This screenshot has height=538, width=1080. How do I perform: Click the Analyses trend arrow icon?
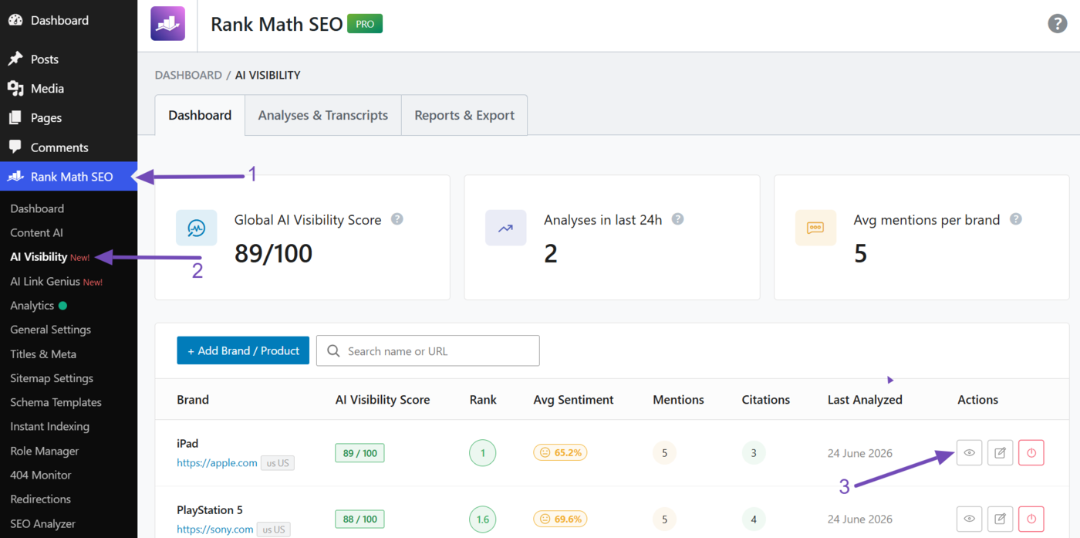pyautogui.click(x=506, y=228)
